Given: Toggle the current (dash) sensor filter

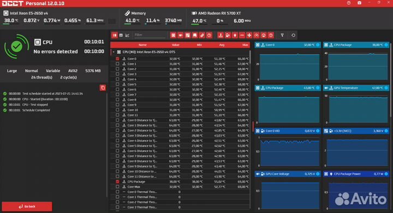Looking at the screenshot, I should [242, 35].
